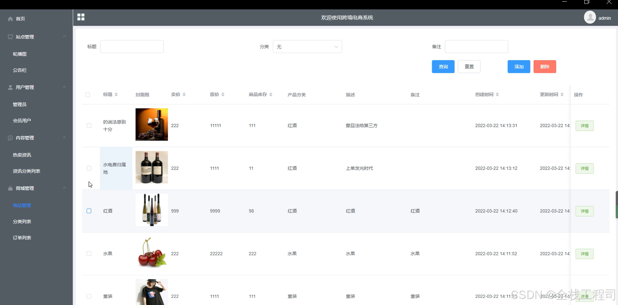Screen dimensions: 618x305
Task: Check the 童装 product row checkbox
Action: pos(89,296)
